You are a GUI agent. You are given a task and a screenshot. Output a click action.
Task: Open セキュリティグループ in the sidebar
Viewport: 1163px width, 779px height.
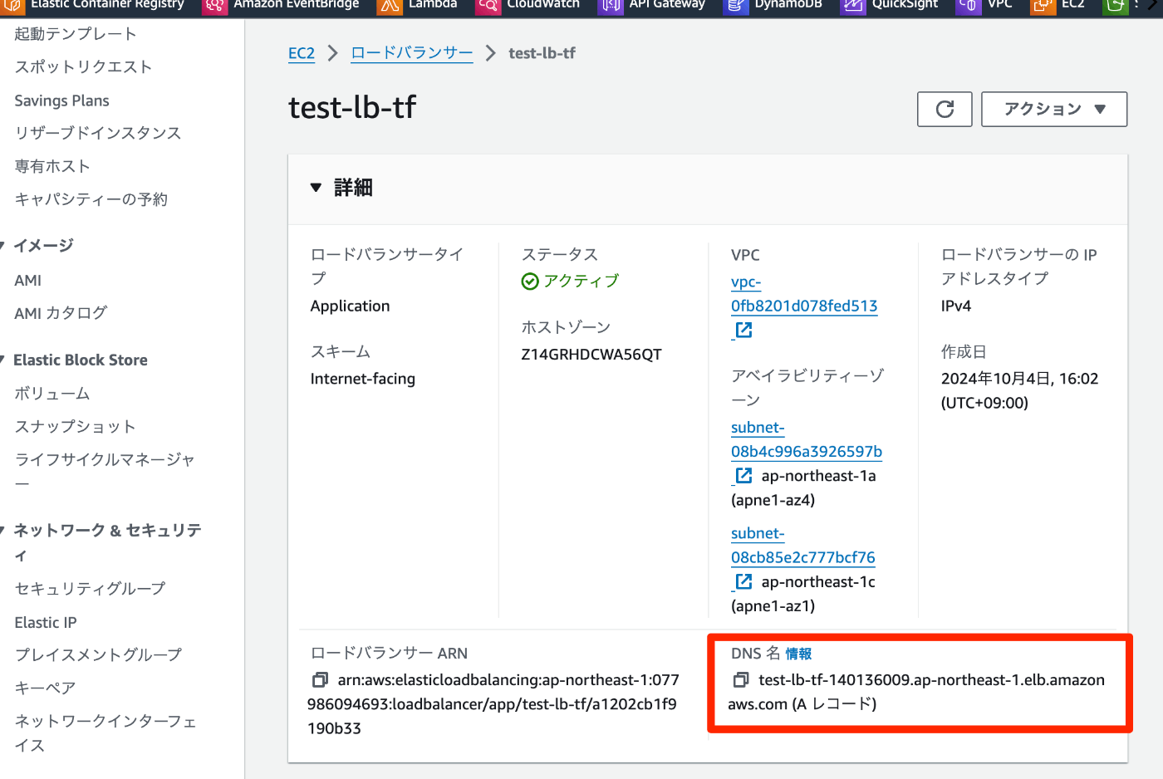click(x=90, y=588)
